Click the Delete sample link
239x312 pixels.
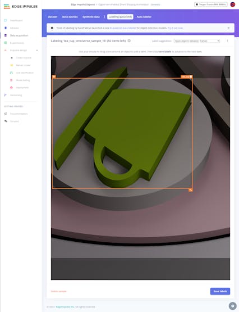coord(58,291)
